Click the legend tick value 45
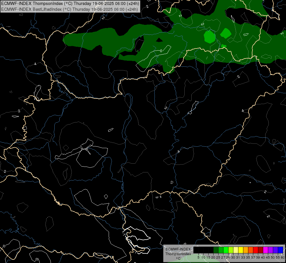The width and height of the screenshot is (286, 263). click(x=268, y=257)
